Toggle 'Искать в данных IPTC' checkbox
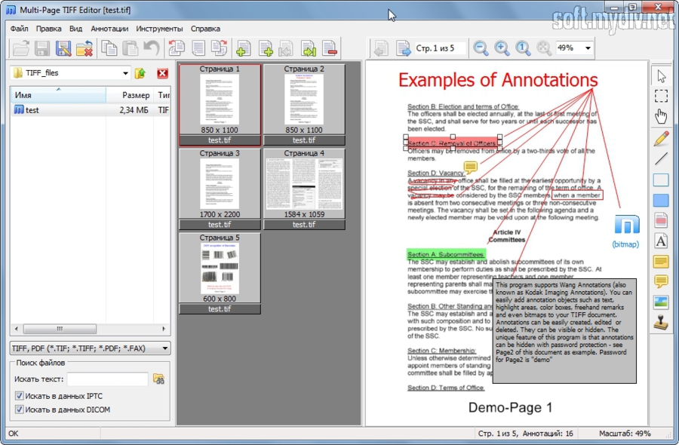This screenshot has width=679, height=445. tap(19, 396)
